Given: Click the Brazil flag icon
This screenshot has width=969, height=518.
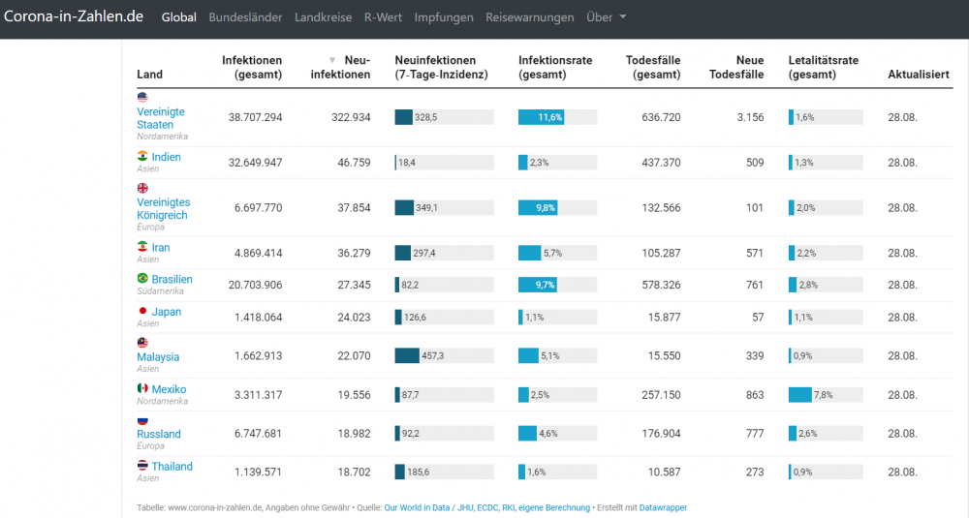Looking at the screenshot, I should click(x=142, y=279).
